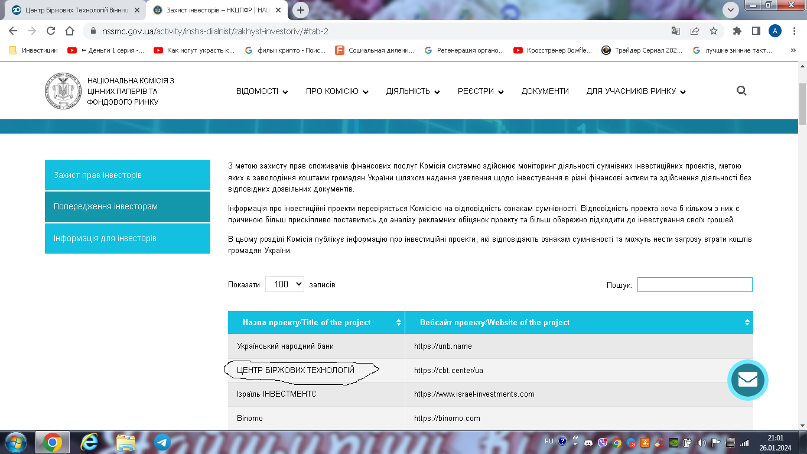The height and width of the screenshot is (454, 807).
Task: Show more bookmarks with the double chevron
Action: [x=793, y=50]
